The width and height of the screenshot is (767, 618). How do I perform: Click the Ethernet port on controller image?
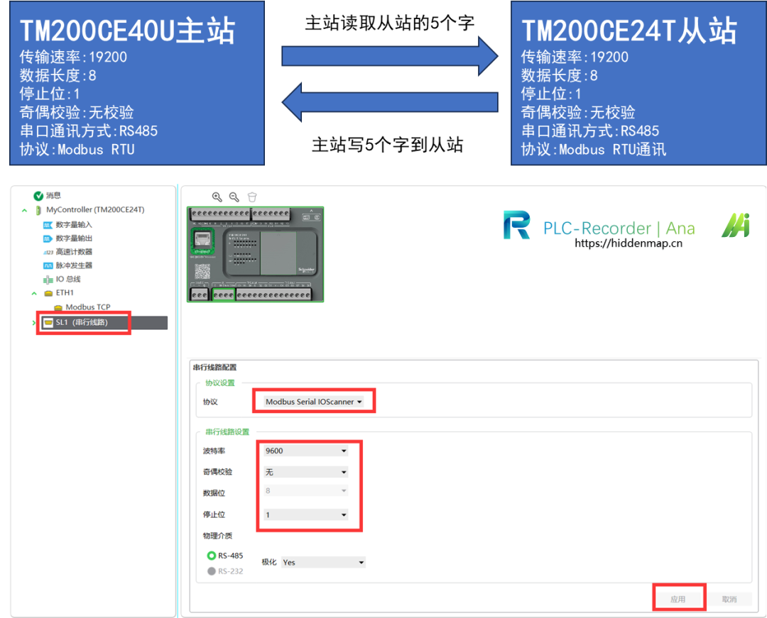[202, 239]
